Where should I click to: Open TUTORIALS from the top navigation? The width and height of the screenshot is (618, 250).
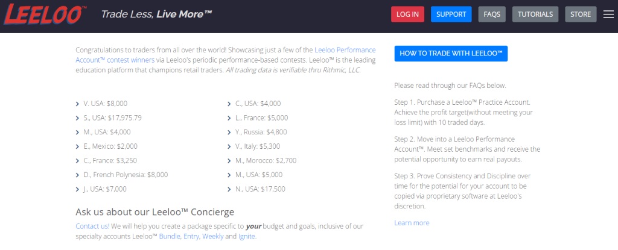pyautogui.click(x=535, y=14)
